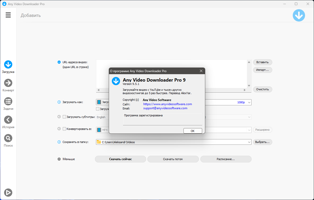Image resolution: width=314 pixels, height=200 pixels.
Task: Click OK in the About dialog
Action: tap(193, 131)
